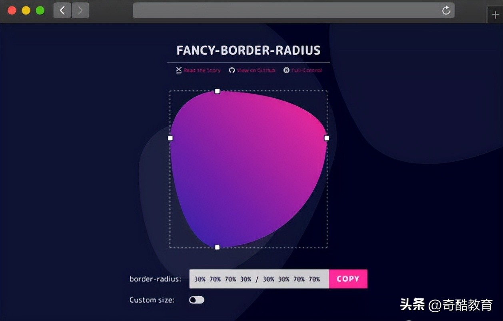Screen dimensions: 503x321
Task: Select the bottom edge handle of the shape
Action: (x=218, y=248)
